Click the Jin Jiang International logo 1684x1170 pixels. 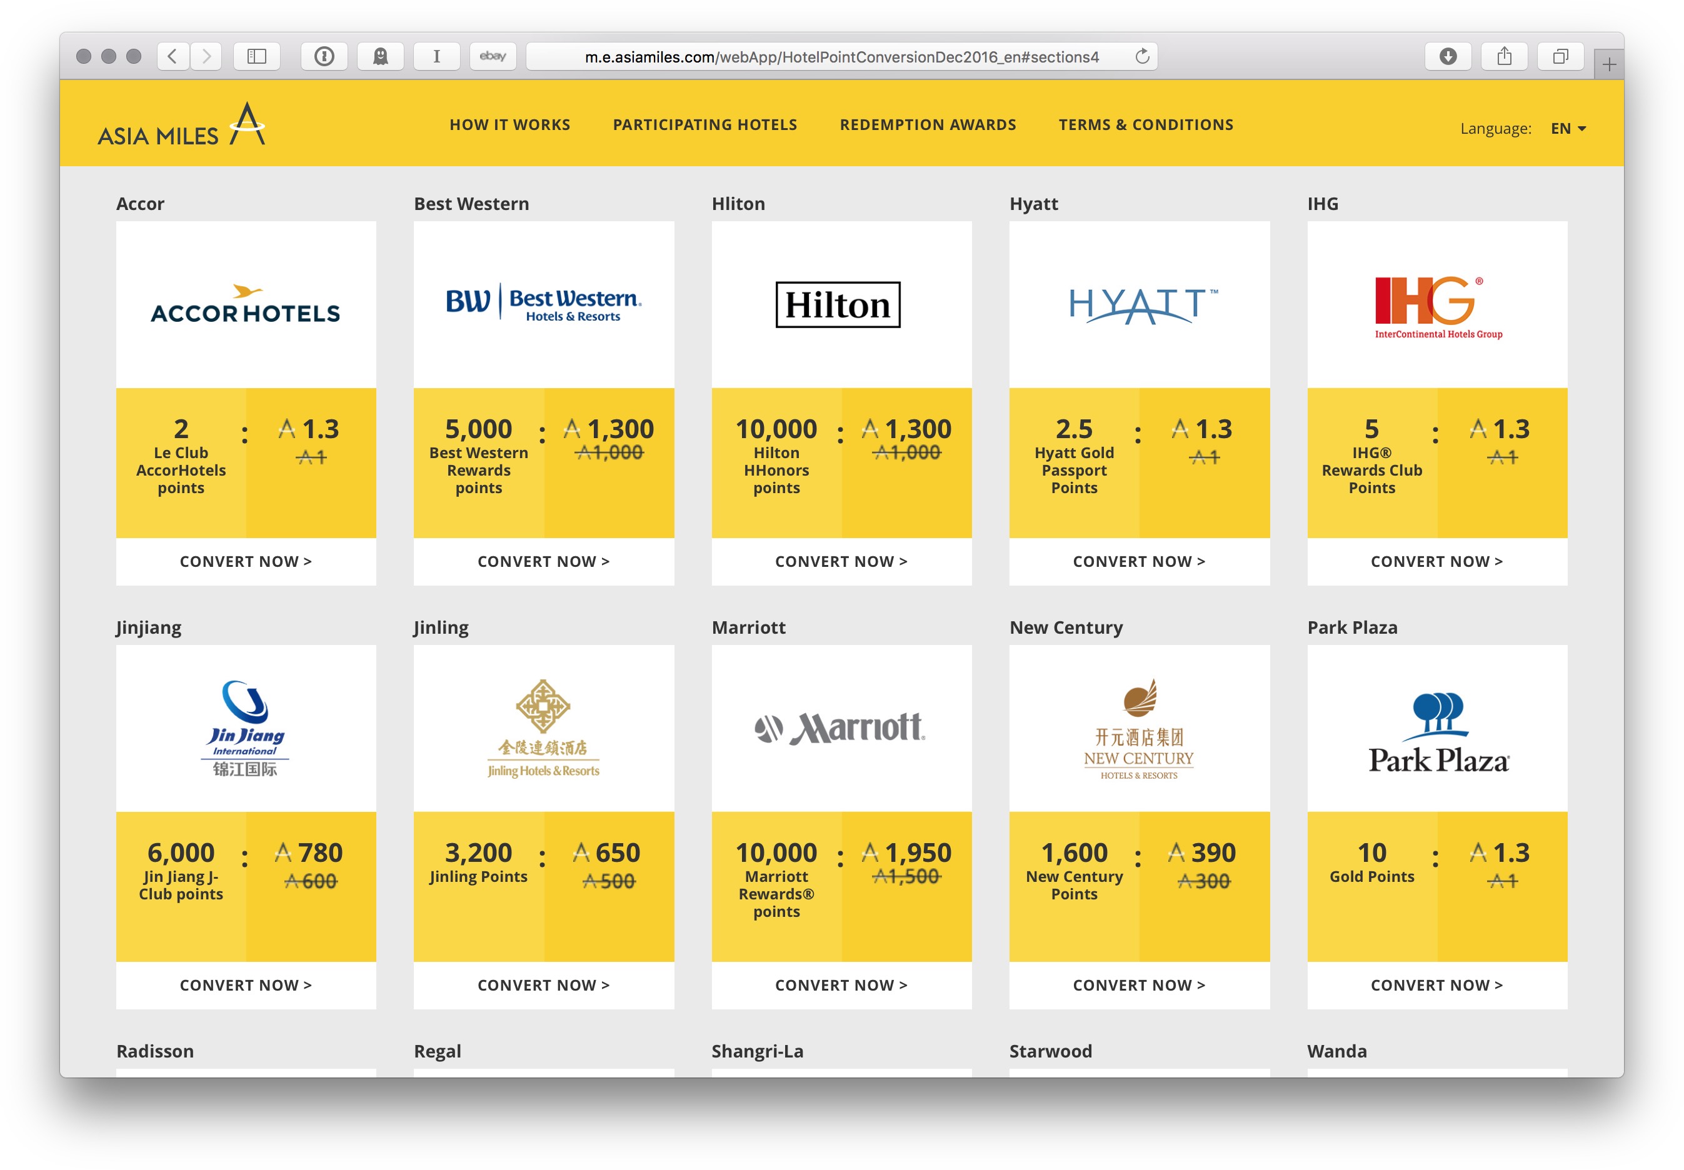[246, 728]
